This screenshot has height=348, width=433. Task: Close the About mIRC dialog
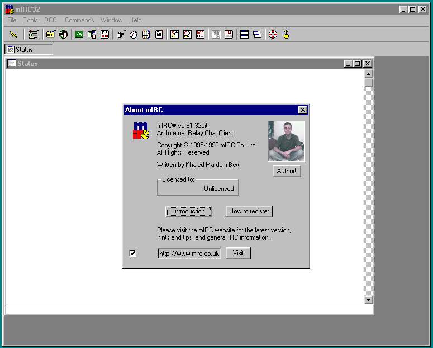[303, 110]
